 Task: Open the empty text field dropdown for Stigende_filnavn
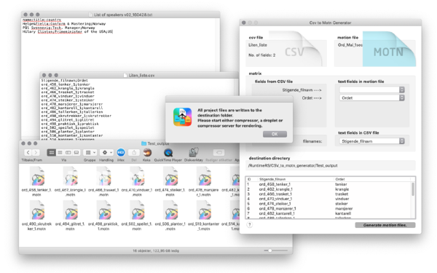pyautogui.click(x=371, y=90)
